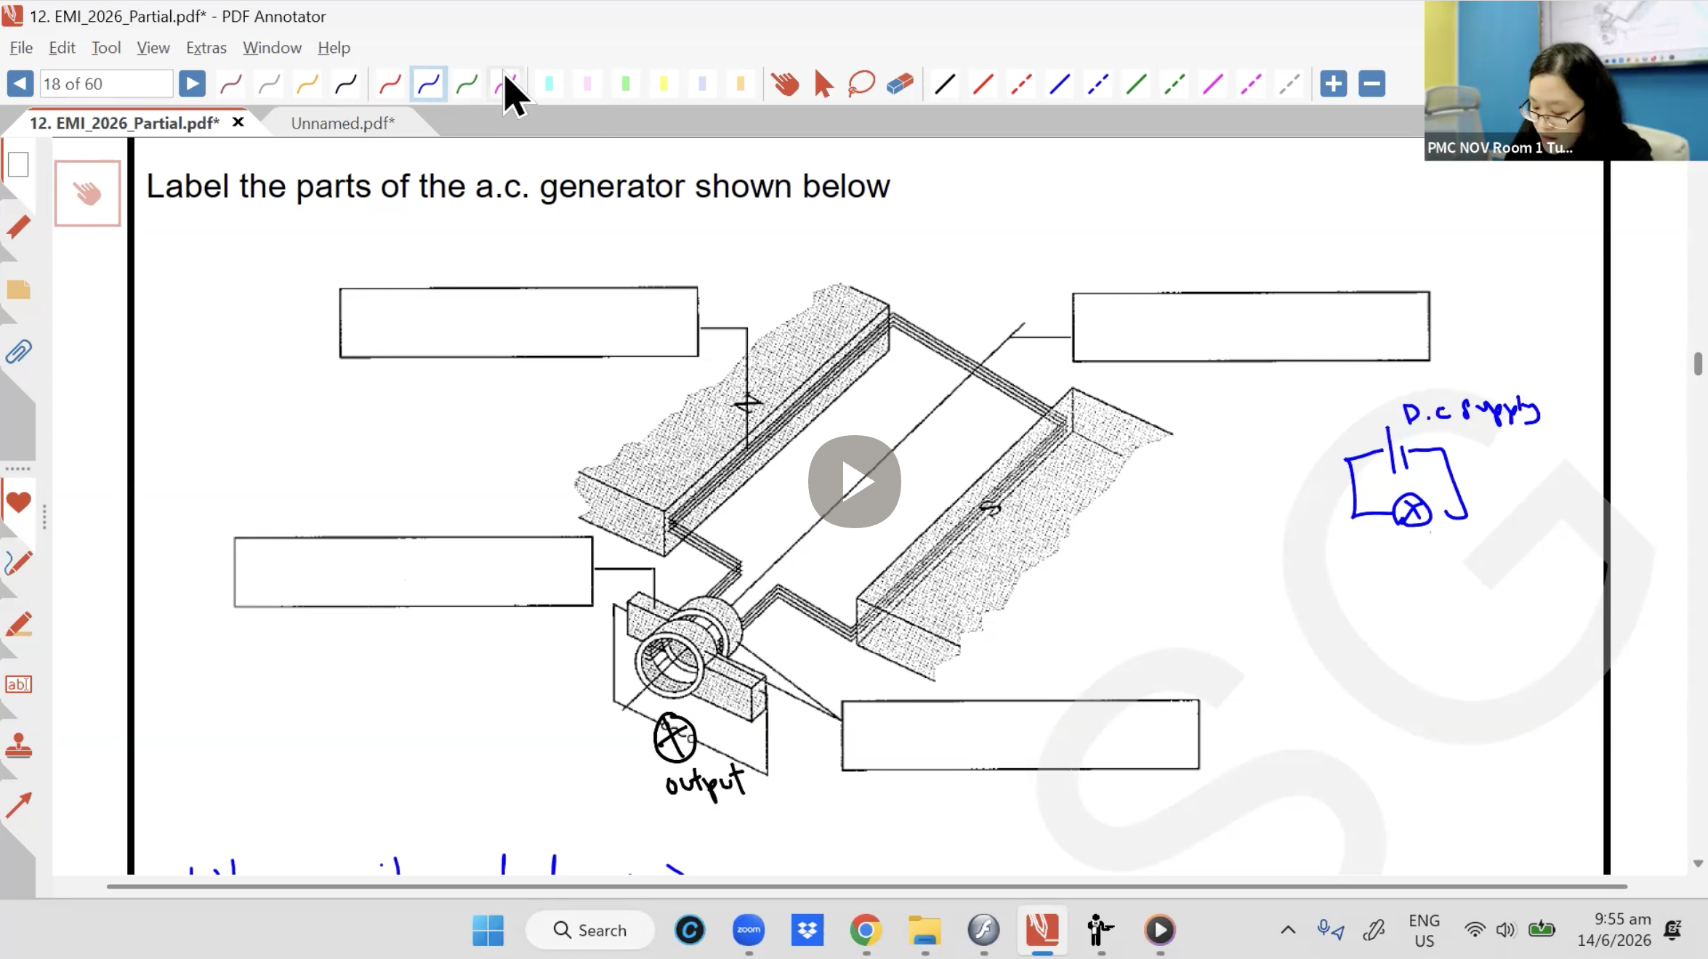Choose the orange highlighter
1708x959 pixels.
(x=741, y=84)
